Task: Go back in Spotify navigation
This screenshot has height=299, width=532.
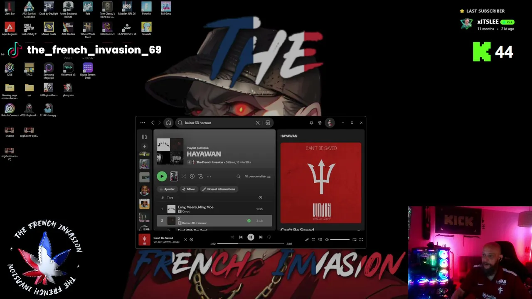Action: coord(153,123)
